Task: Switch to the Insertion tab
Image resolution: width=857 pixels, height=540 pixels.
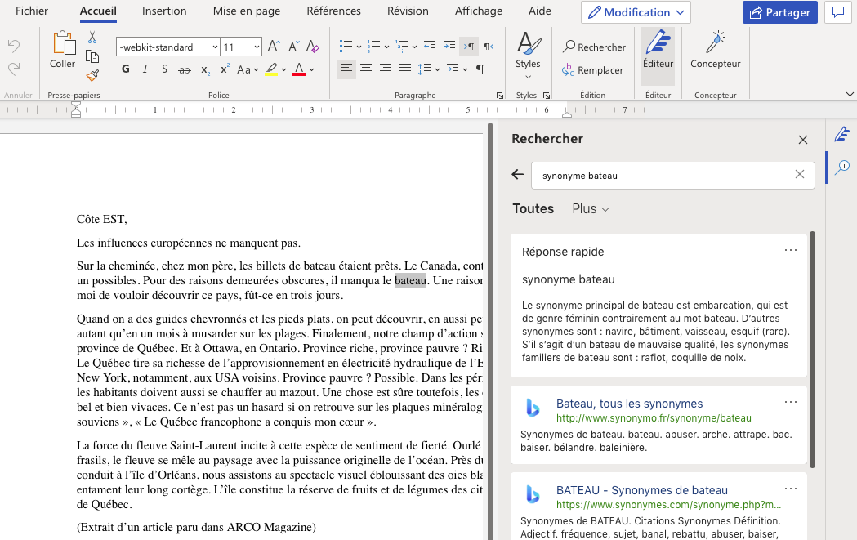Action: point(164,11)
